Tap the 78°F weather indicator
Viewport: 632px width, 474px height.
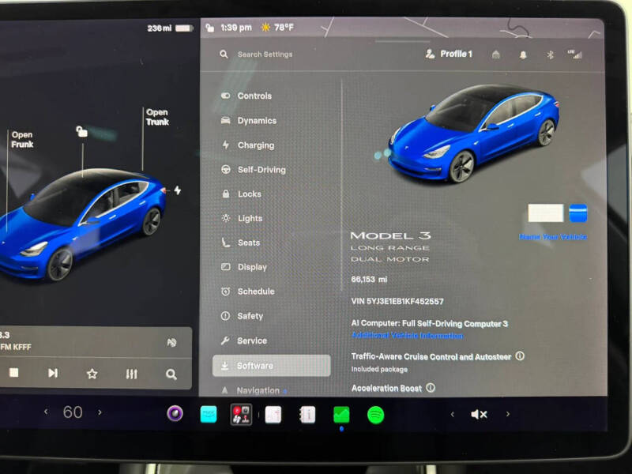277,28
